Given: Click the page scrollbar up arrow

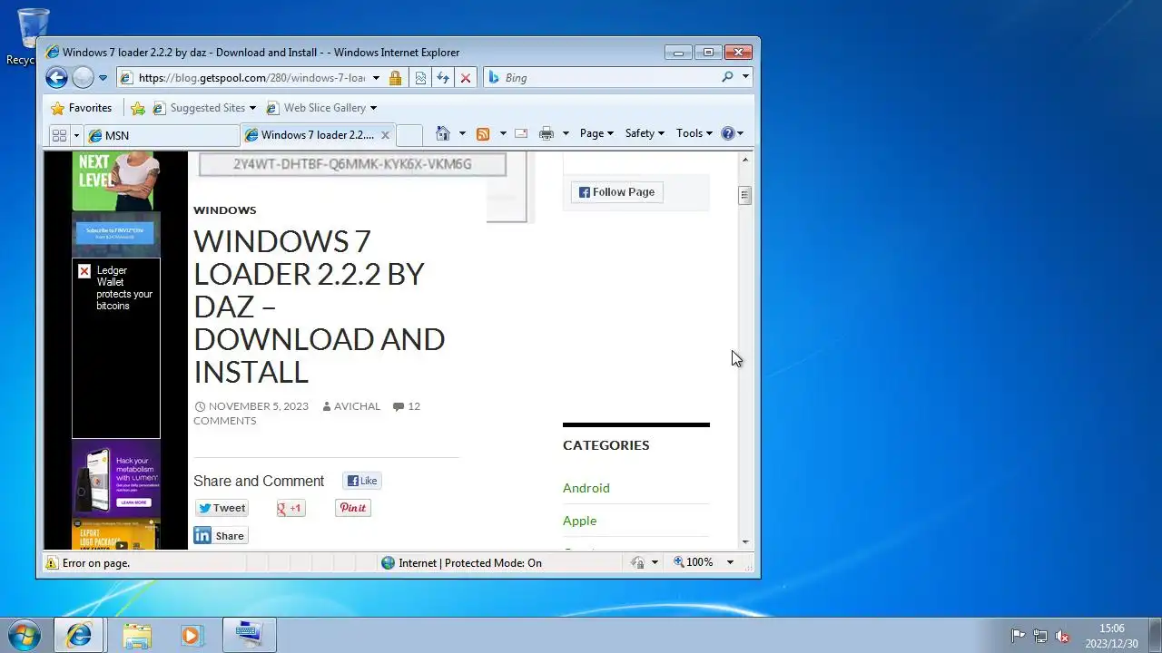Looking at the screenshot, I should point(745,160).
